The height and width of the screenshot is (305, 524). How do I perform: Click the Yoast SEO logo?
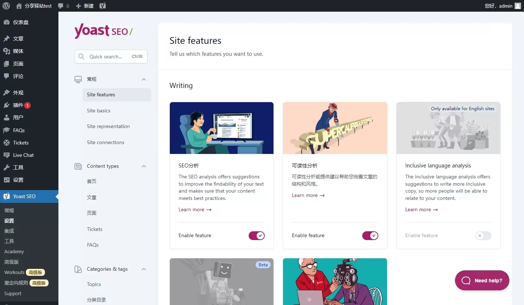(x=103, y=31)
